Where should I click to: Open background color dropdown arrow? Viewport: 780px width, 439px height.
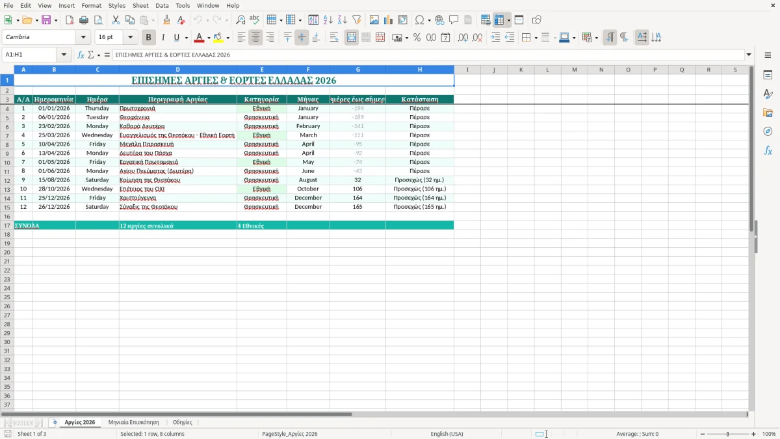click(227, 38)
